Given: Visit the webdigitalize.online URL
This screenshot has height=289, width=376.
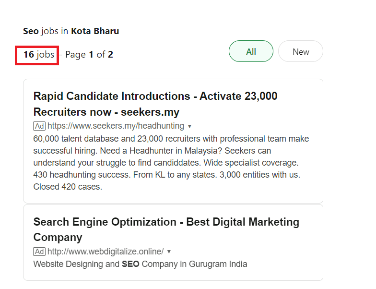Looking at the screenshot, I should pos(106,252).
